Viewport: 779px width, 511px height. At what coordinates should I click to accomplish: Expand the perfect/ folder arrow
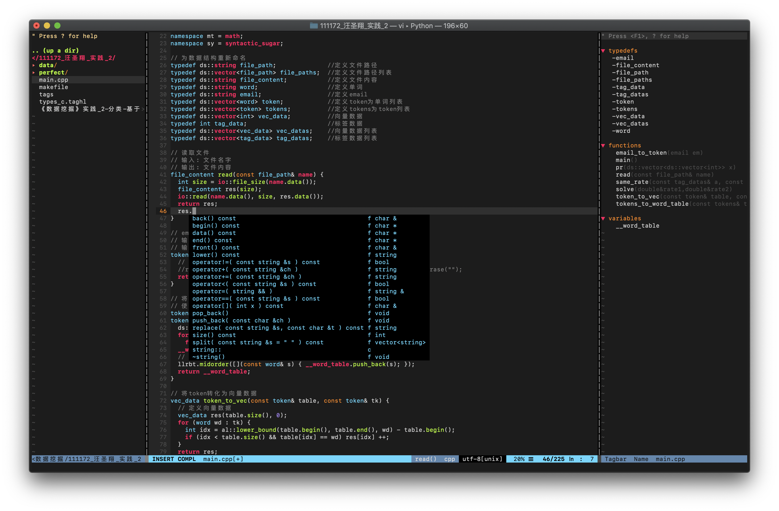[34, 73]
